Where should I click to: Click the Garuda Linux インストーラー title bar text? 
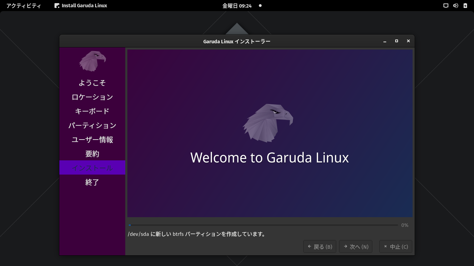[237, 41]
